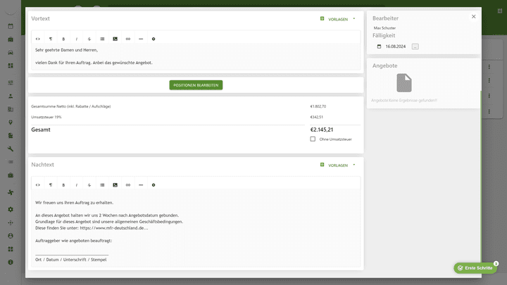
Task: Insert list in Vortext editor
Action: pos(102,39)
